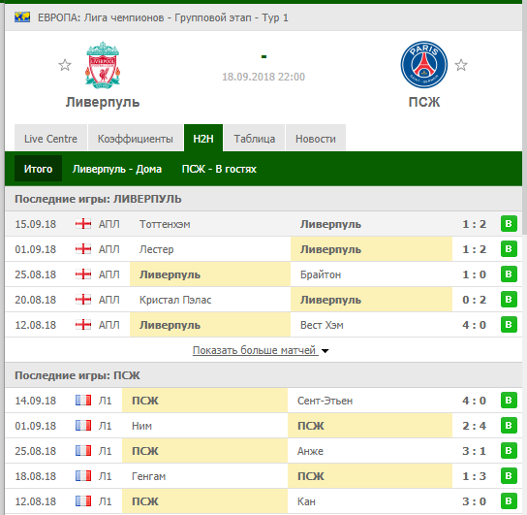Open the Таблица tab
527x515 pixels.
click(x=255, y=139)
